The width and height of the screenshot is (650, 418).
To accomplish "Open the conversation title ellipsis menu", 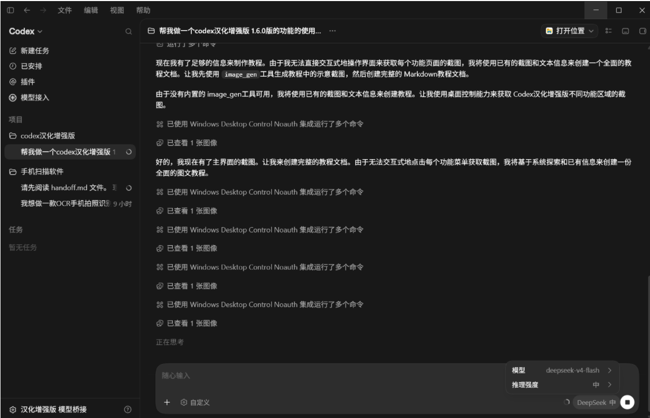I will (x=332, y=31).
